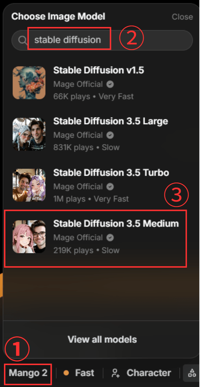200x387 pixels.
Task: Open the Mango 2 model selector
Action: click(28, 373)
